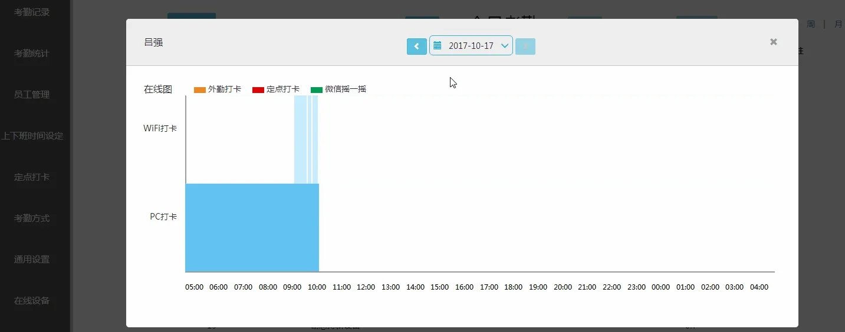Click the orange 外勤打卡 legend swatch
845x332 pixels.
point(199,89)
